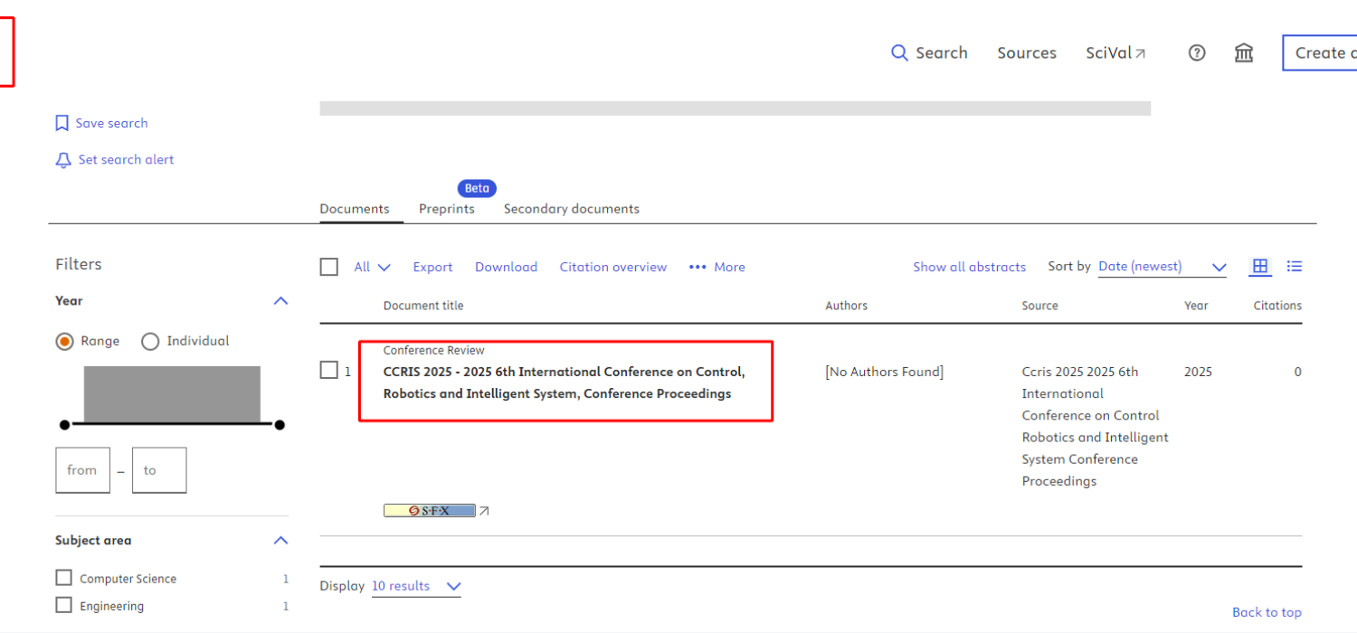Click Back to top link
This screenshot has height=633, width=1357.
click(x=1267, y=612)
